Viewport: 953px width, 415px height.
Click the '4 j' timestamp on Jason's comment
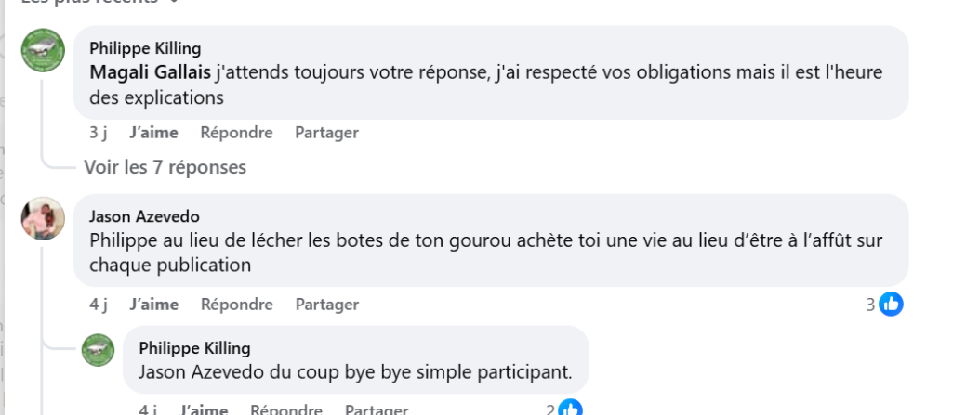98,305
